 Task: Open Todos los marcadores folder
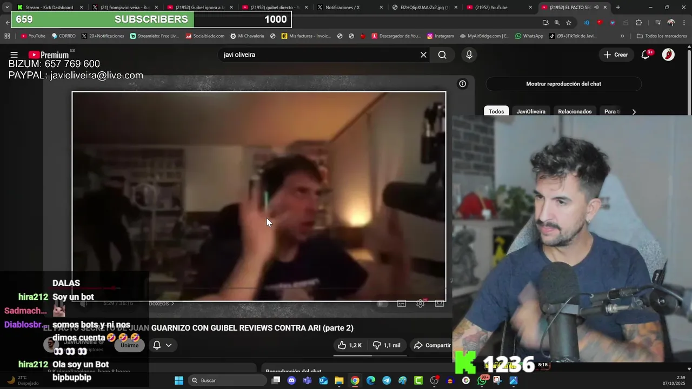(662, 36)
